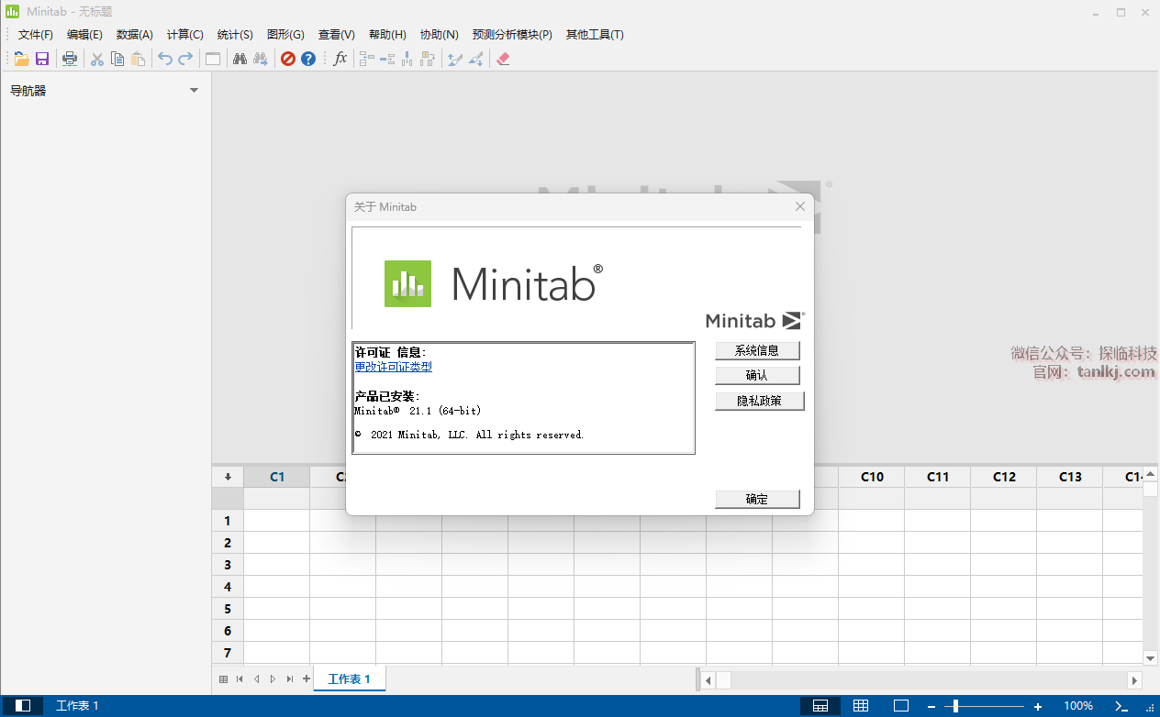The image size is (1160, 717).
Task: Click the pink eraser icon
Action: pos(502,59)
